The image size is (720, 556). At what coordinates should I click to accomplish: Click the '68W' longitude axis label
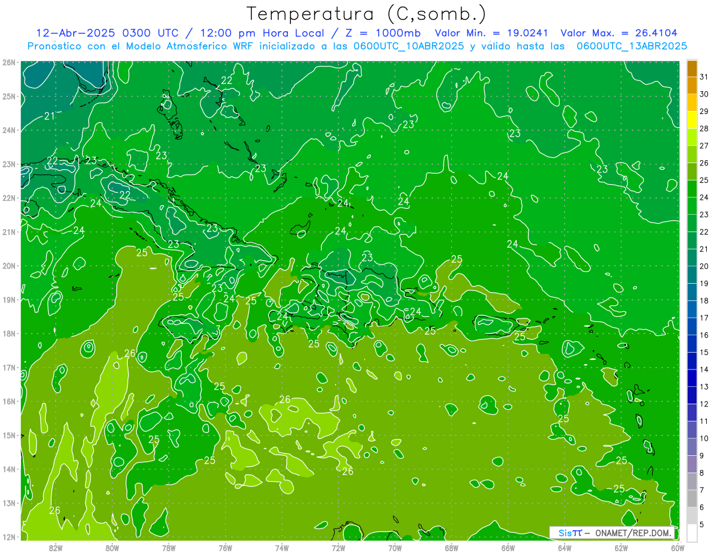(x=451, y=548)
